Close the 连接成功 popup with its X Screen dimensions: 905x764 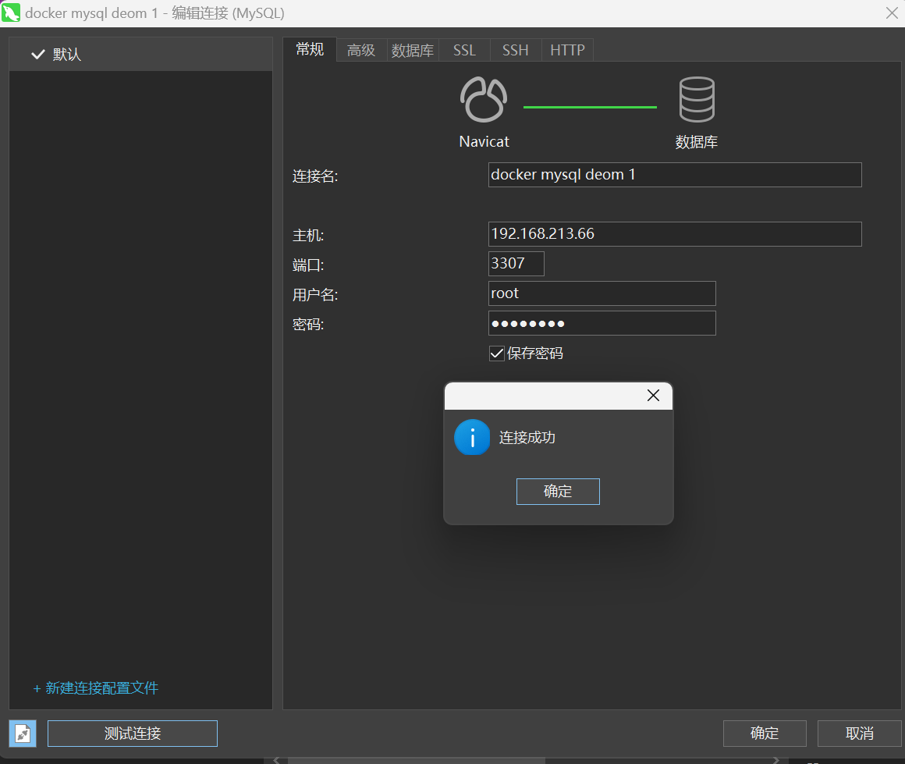coord(654,396)
